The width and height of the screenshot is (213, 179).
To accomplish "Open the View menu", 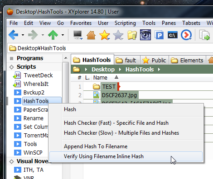I will pos(45,23).
